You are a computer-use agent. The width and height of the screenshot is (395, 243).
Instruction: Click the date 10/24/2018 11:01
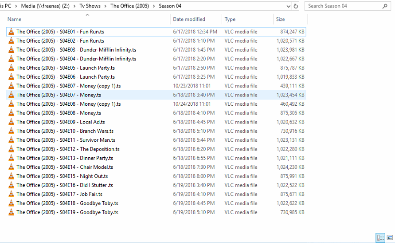(192, 104)
